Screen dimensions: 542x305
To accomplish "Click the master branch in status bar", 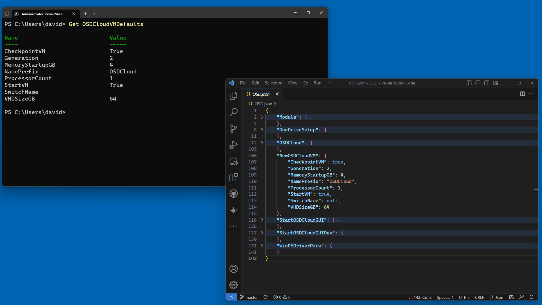I will pyautogui.click(x=249, y=297).
